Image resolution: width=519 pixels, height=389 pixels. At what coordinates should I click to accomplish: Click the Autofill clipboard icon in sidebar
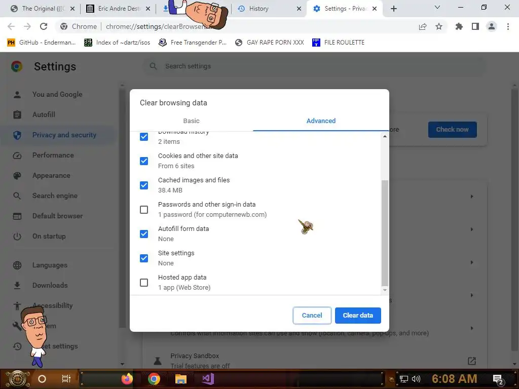pos(17,114)
